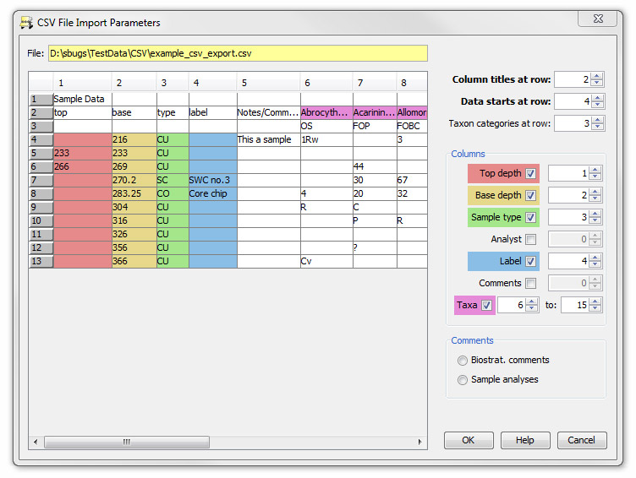The width and height of the screenshot is (636, 478).
Task: Click the Column titles at row field
Action: 573,79
